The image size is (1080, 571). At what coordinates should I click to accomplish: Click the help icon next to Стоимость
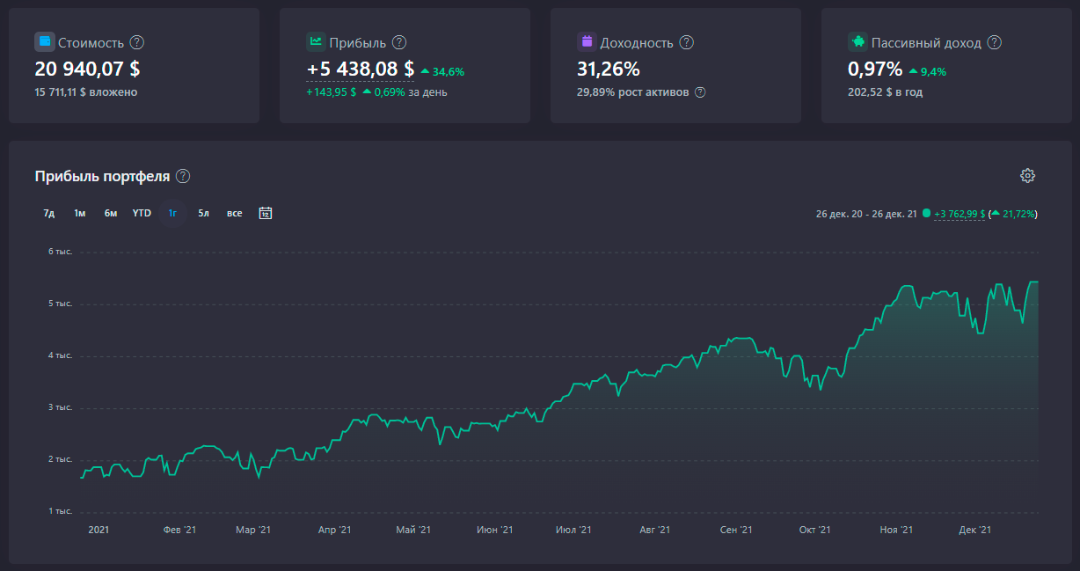click(136, 42)
